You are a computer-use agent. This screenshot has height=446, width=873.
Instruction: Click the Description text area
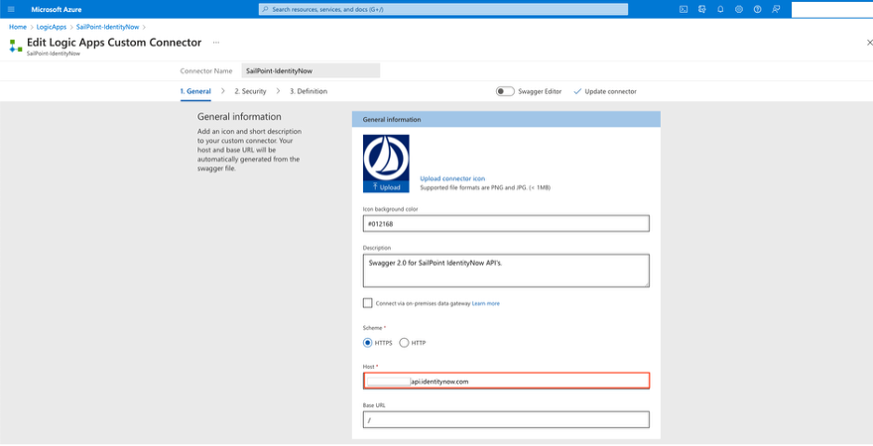point(506,271)
